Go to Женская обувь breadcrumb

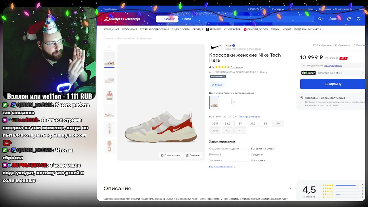click(x=126, y=38)
